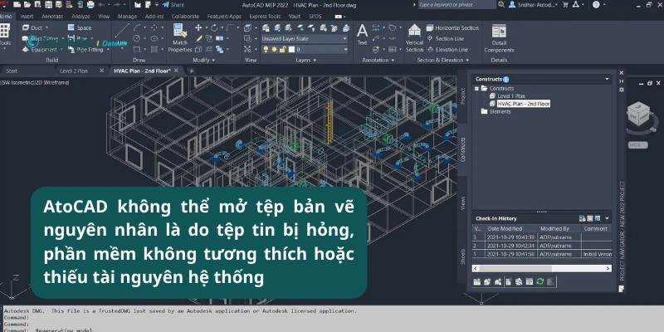Click the layer color white swatch
The width and height of the screenshot is (664, 332).
[x=291, y=50]
